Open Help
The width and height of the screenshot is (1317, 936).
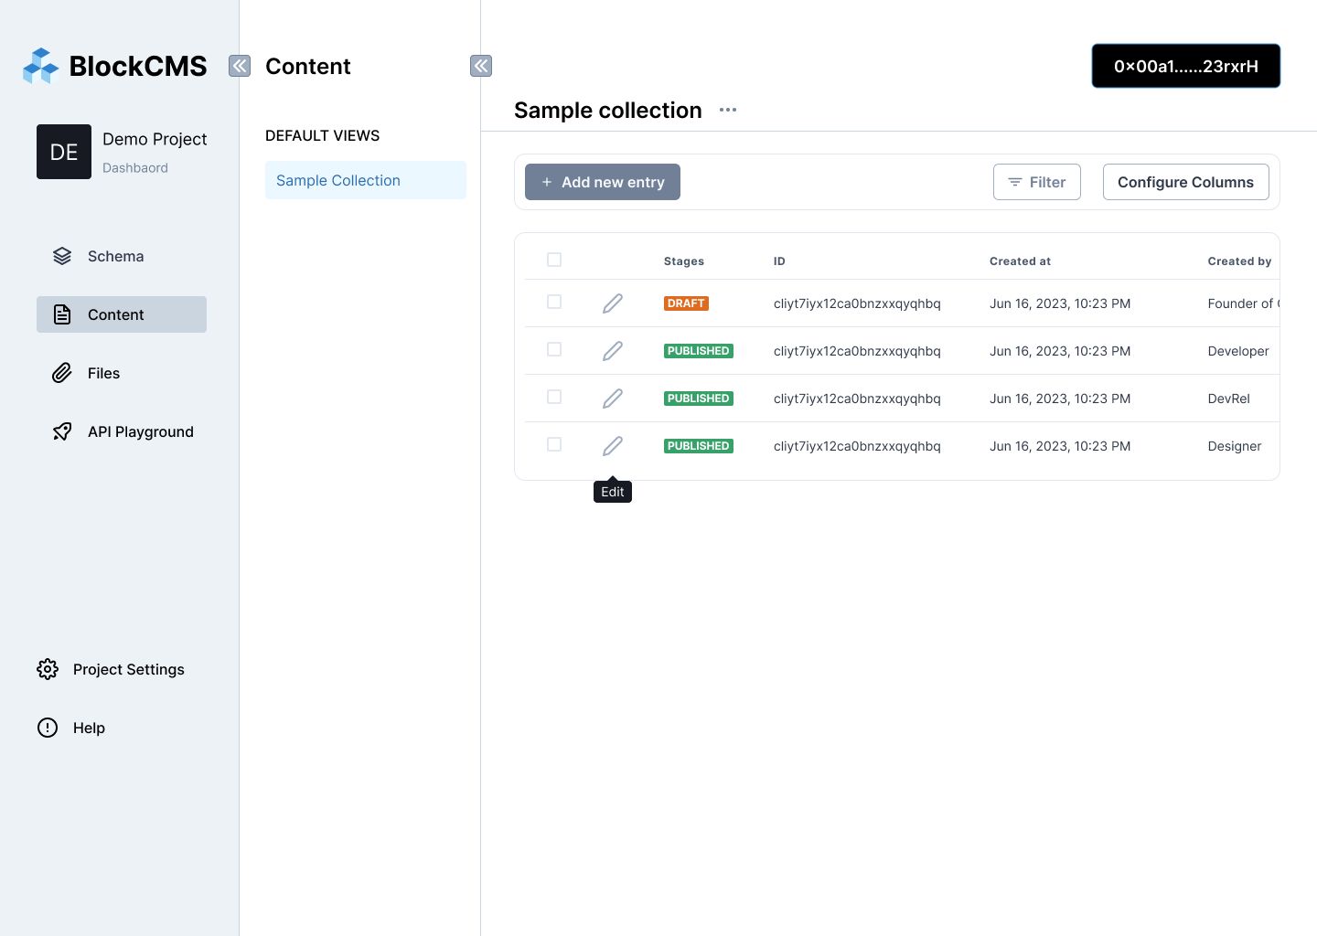pos(71,728)
